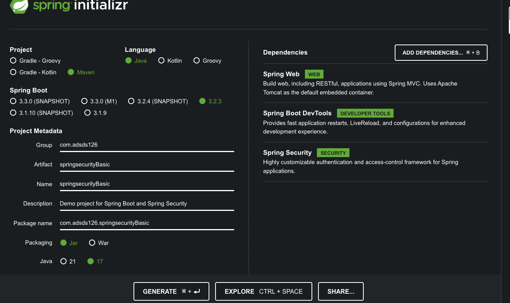Select Spring Boot 3.1.10 (SNAPSHOT)

[41, 113]
